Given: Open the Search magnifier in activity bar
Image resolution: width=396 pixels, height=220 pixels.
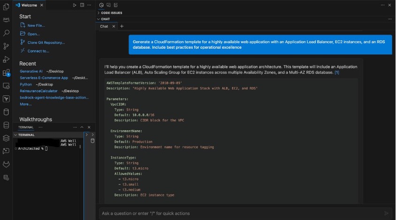Looking at the screenshot, I should [6, 33].
